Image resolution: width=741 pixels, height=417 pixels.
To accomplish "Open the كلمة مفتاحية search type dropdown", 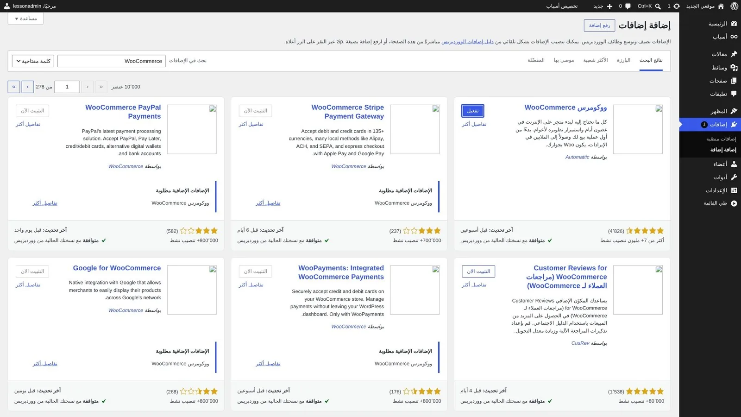I will pos(33,61).
